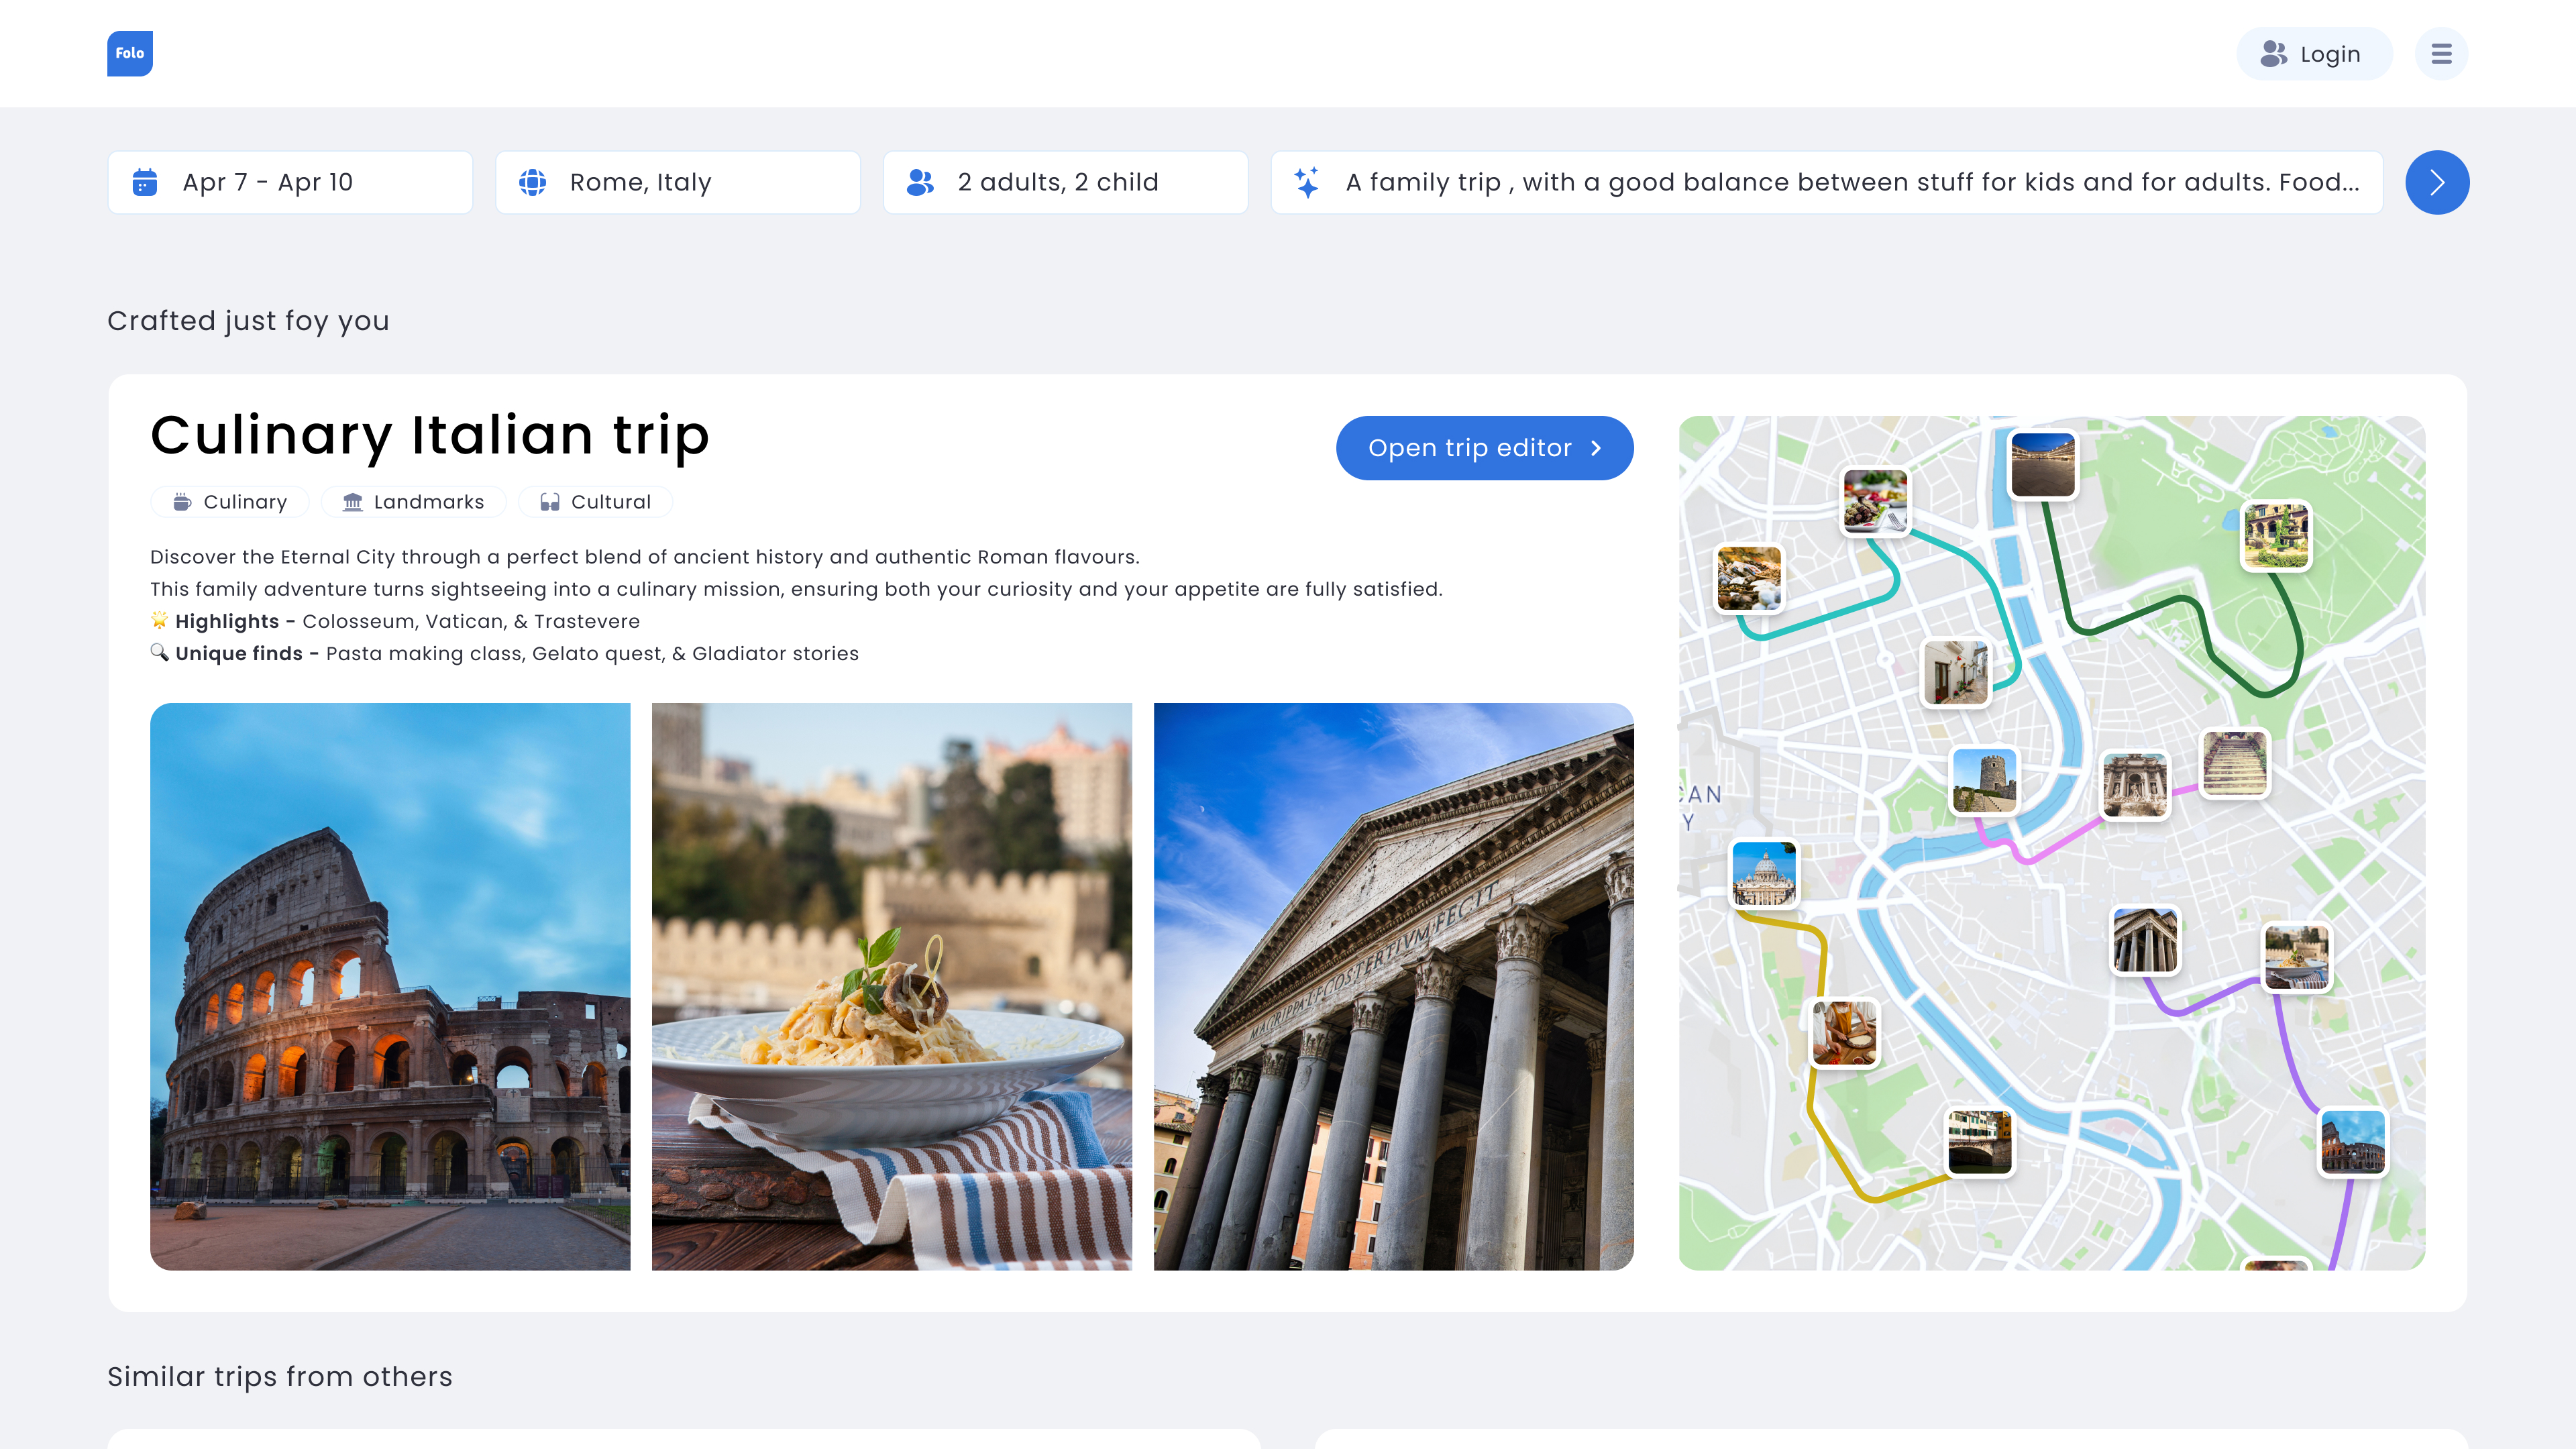Image resolution: width=2576 pixels, height=1449 pixels.
Task: Open the Colosseum photo
Action: pos(390,986)
